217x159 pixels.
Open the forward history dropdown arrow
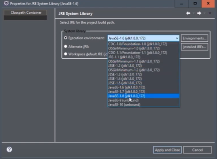(204, 13)
